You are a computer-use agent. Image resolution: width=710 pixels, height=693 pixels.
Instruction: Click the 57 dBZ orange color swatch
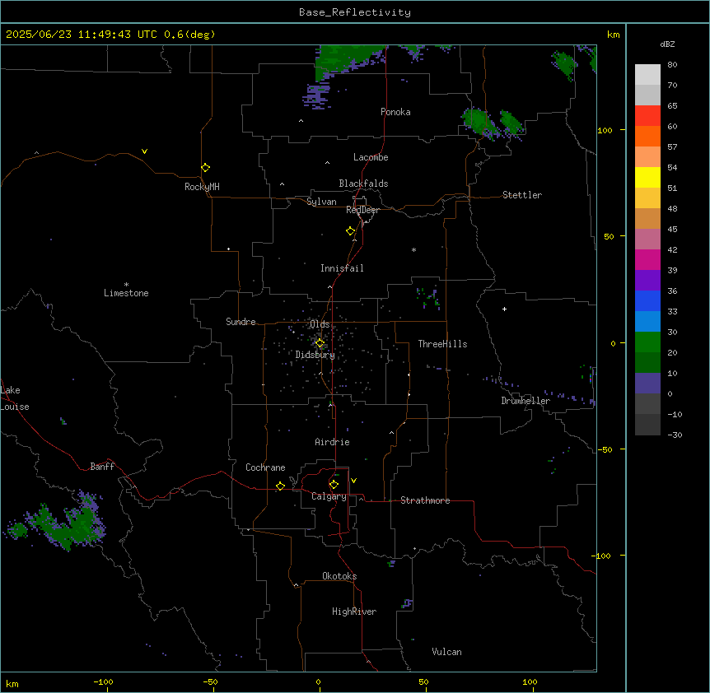coord(647,136)
